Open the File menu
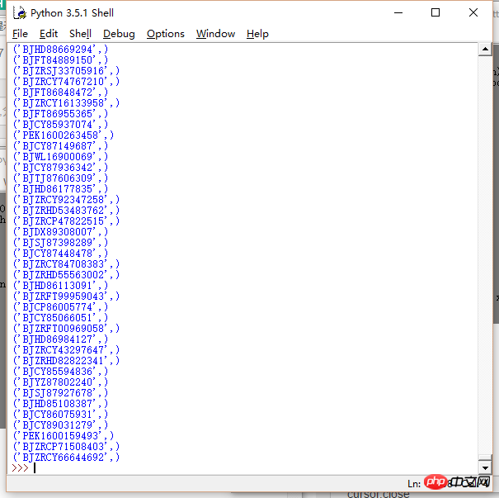 click(20, 34)
